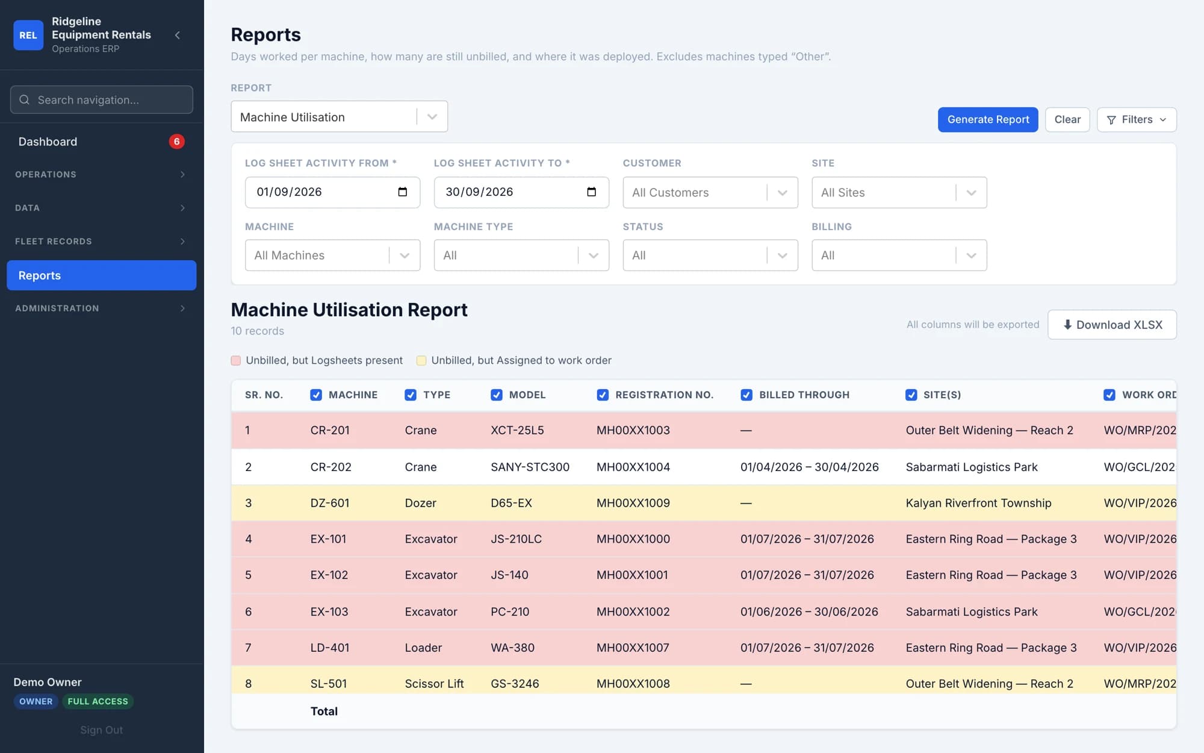
Task: Click the Demo Owner user name
Action: [48, 682]
